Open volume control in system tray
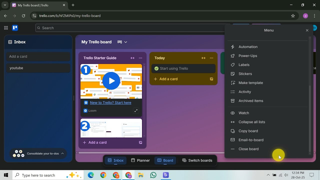 (x=286, y=175)
